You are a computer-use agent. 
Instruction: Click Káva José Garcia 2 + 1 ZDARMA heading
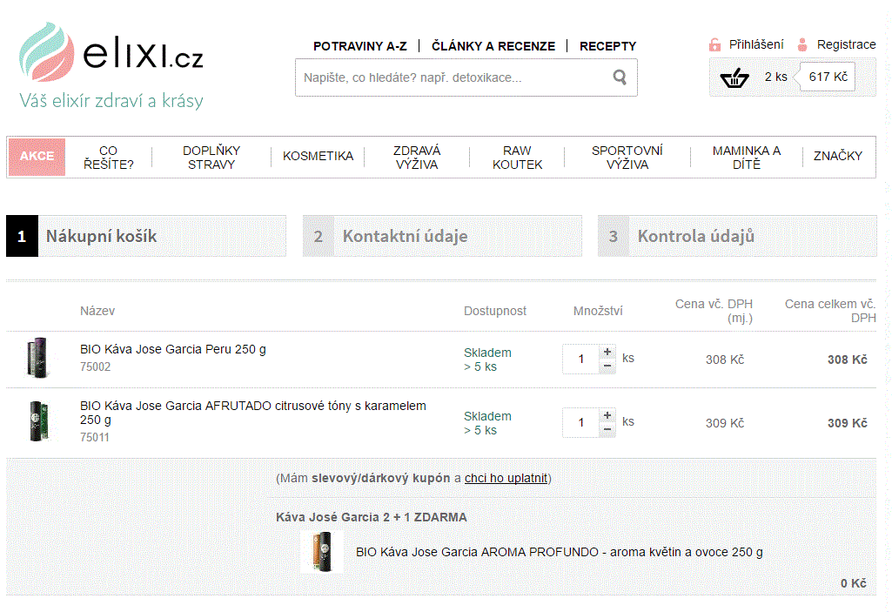click(x=372, y=517)
